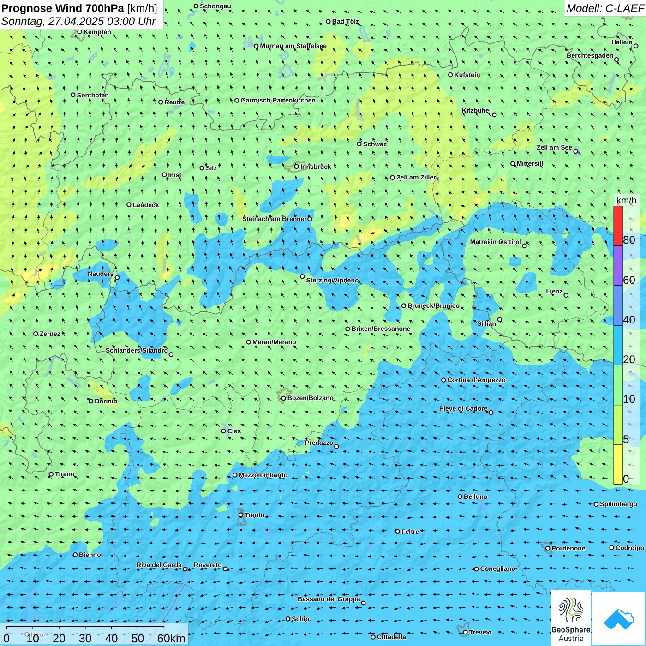Click the purple 60 km/h legend swatch
Viewport: 646px width, 646px height.
(618, 266)
